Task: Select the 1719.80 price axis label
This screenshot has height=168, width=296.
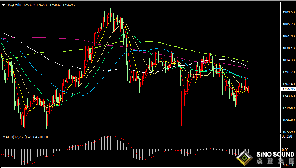Action: 288,108
